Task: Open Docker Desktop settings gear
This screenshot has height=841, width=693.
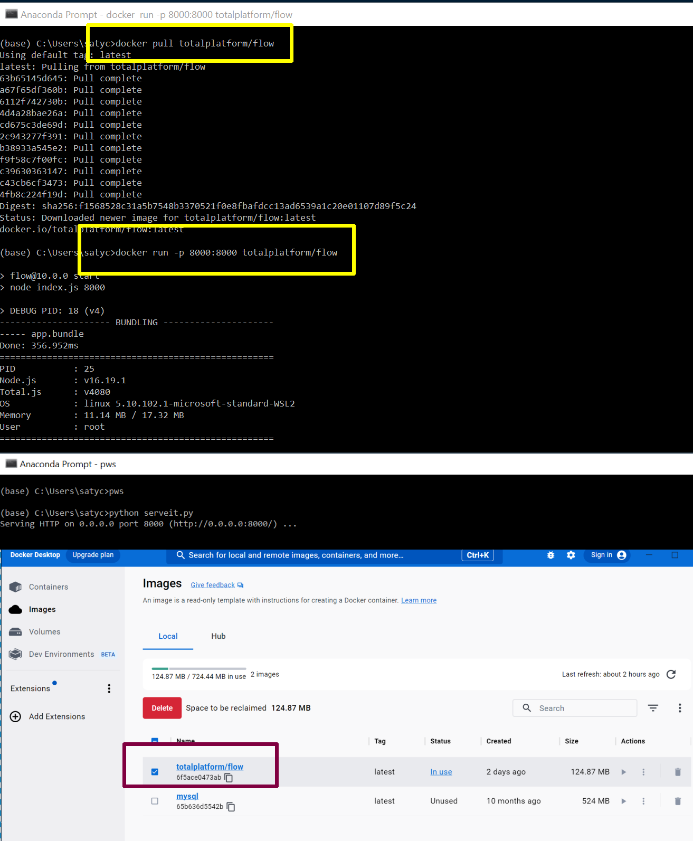Action: tap(571, 555)
